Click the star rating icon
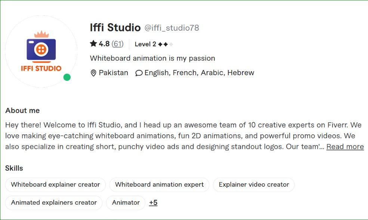Image resolution: width=368 pixels, height=220 pixels. click(93, 44)
